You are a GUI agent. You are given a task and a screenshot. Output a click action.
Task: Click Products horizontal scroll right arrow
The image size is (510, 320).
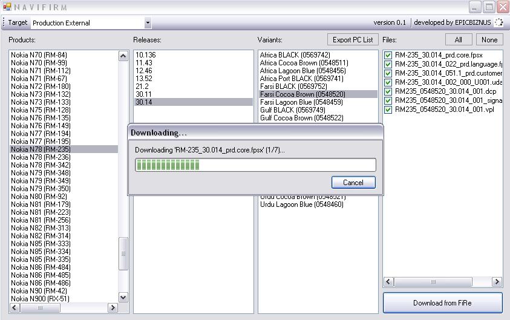click(113, 308)
